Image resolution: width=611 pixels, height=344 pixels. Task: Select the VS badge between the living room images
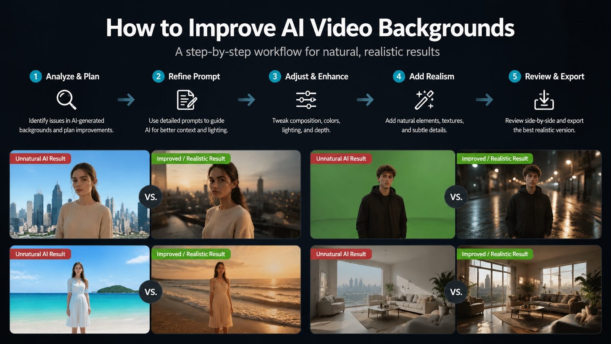(456, 292)
